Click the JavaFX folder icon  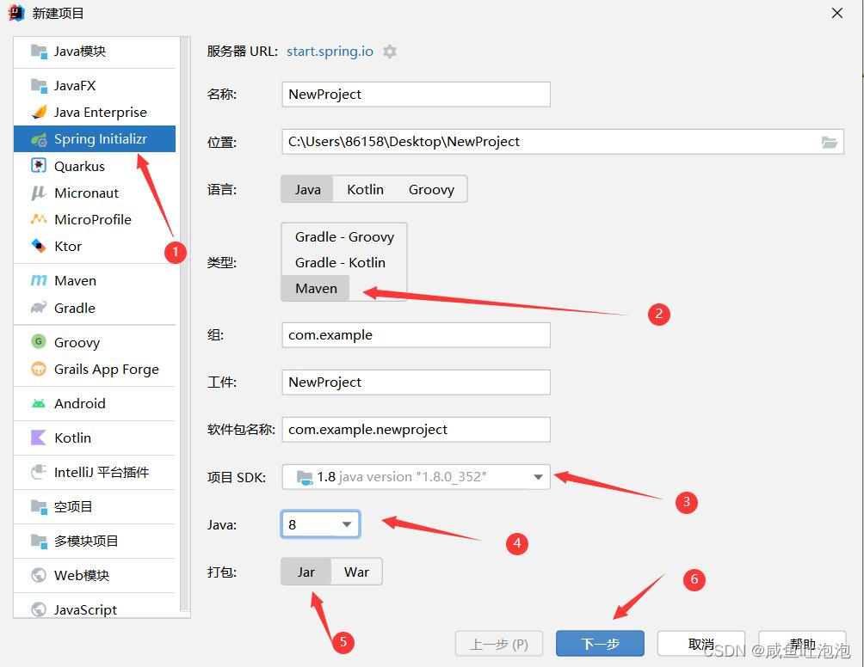coord(39,85)
